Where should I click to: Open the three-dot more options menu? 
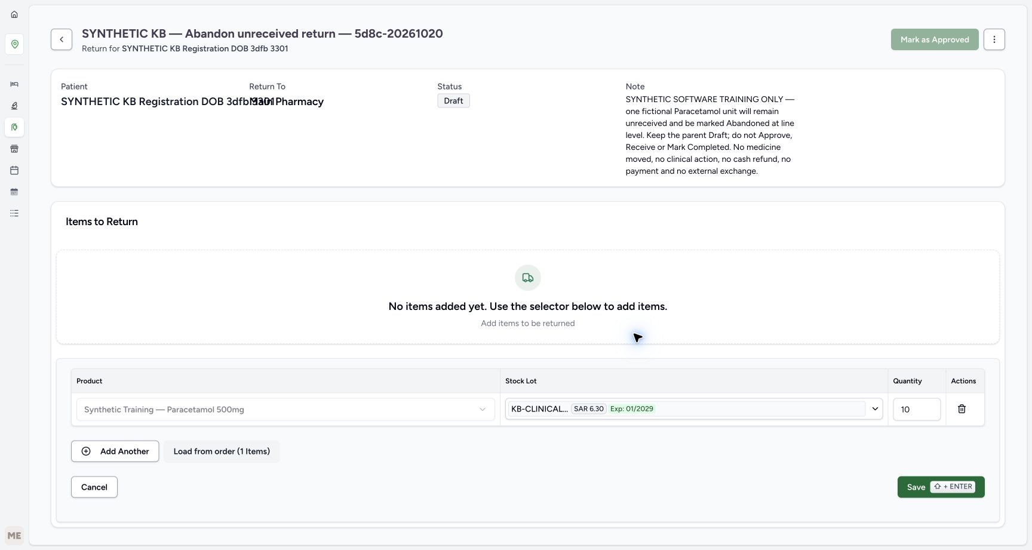(994, 39)
